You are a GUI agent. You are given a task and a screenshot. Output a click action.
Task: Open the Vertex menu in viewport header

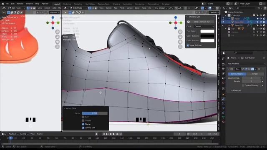pos(130,8)
